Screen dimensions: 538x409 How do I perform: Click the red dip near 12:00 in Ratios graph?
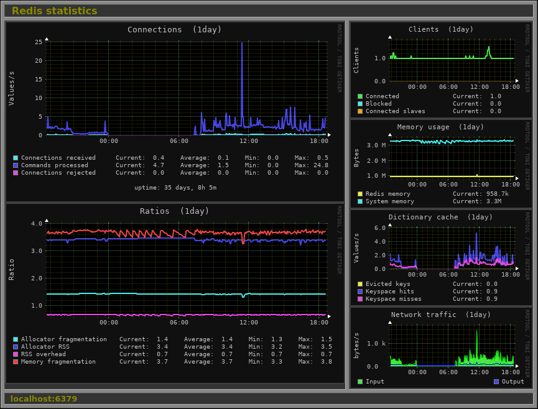click(243, 238)
